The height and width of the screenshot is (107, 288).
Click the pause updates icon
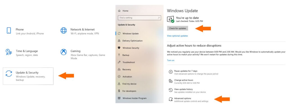tap(171, 72)
